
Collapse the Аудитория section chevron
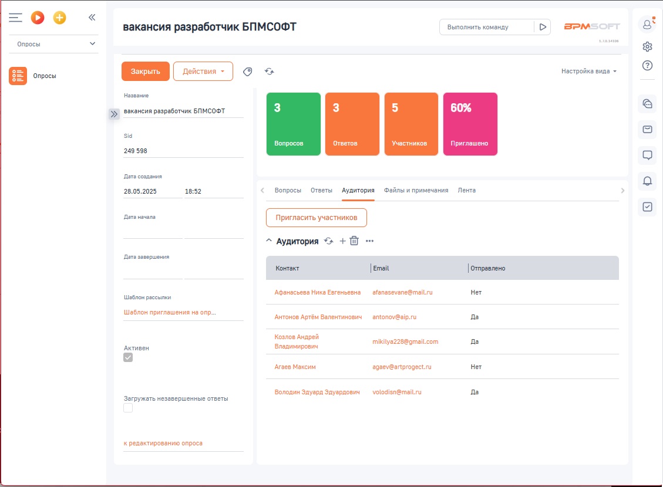269,240
